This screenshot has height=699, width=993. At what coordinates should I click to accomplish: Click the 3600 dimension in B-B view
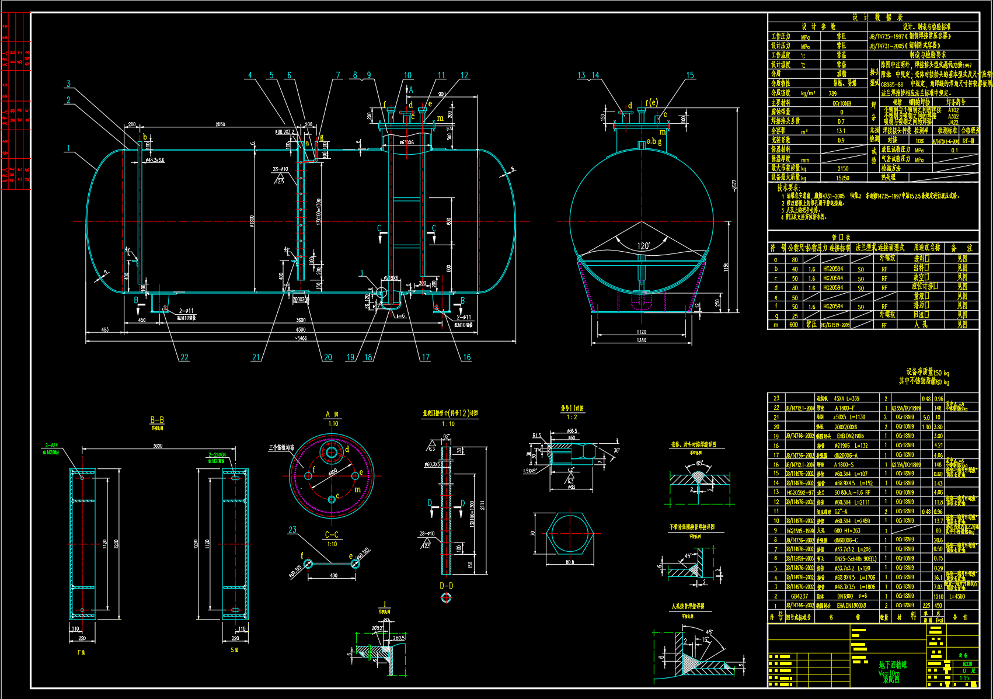click(158, 446)
